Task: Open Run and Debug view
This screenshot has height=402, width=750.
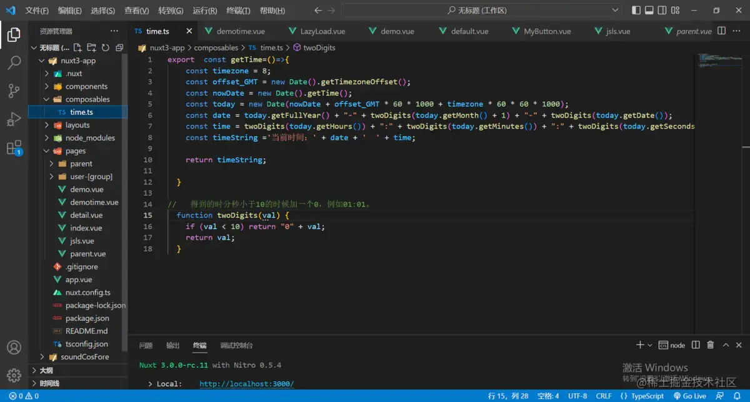Action: pos(14,119)
